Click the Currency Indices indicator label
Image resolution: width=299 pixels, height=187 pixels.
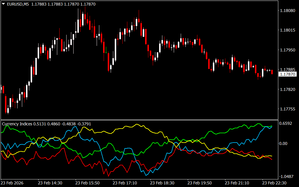pos(17,124)
